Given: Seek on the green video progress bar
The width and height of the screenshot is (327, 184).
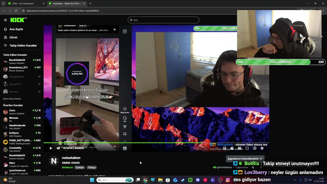Looking at the screenshot, I should pos(156,143).
